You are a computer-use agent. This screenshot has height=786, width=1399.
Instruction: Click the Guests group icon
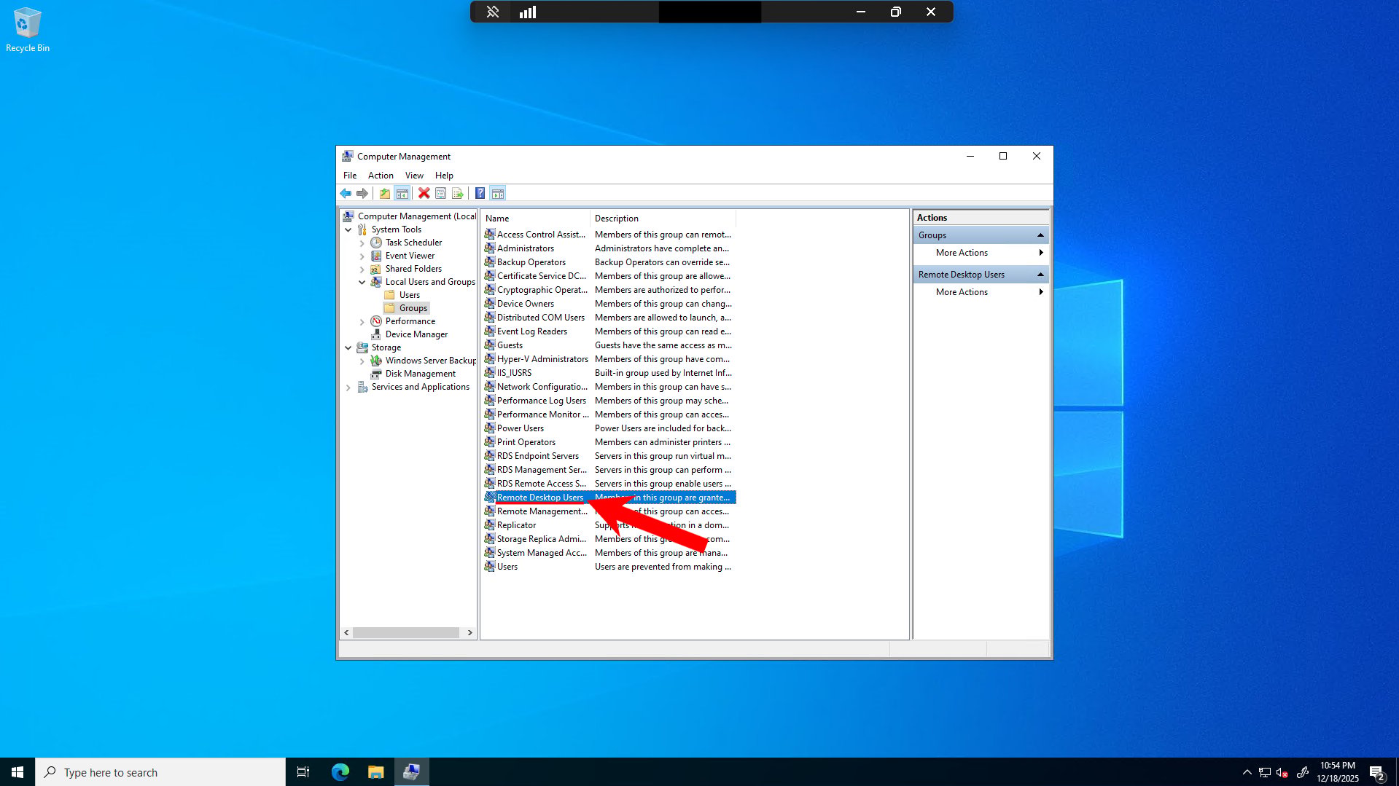coord(490,345)
